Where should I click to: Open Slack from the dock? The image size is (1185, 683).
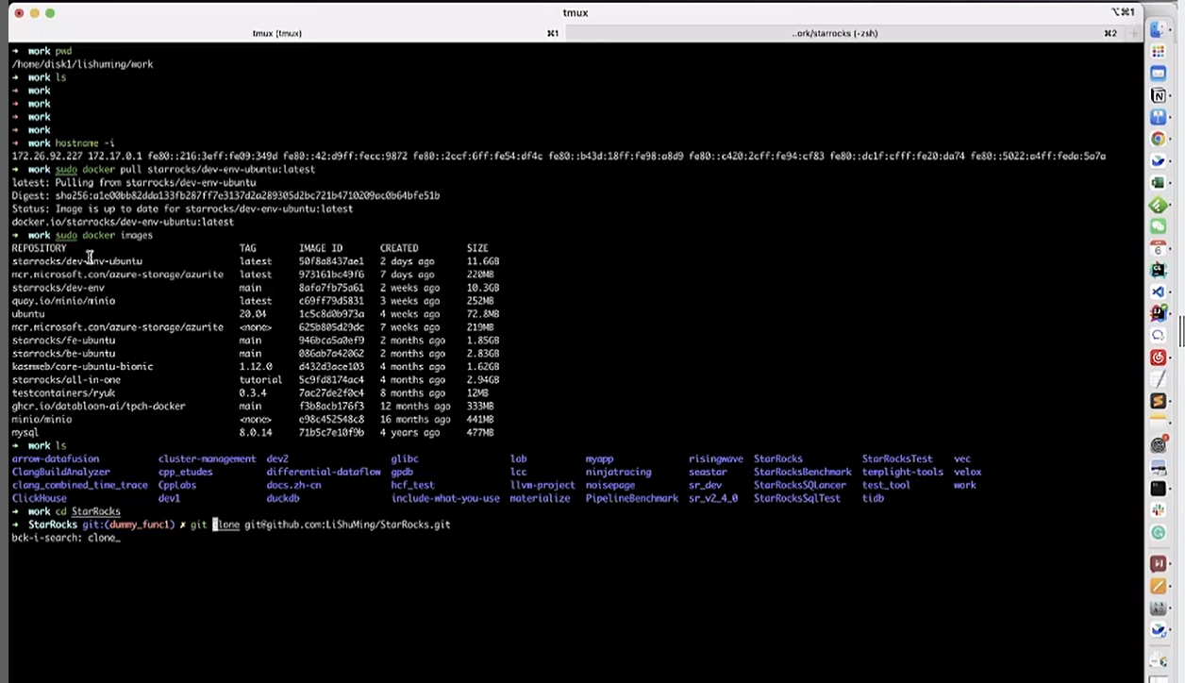pyautogui.click(x=1158, y=509)
